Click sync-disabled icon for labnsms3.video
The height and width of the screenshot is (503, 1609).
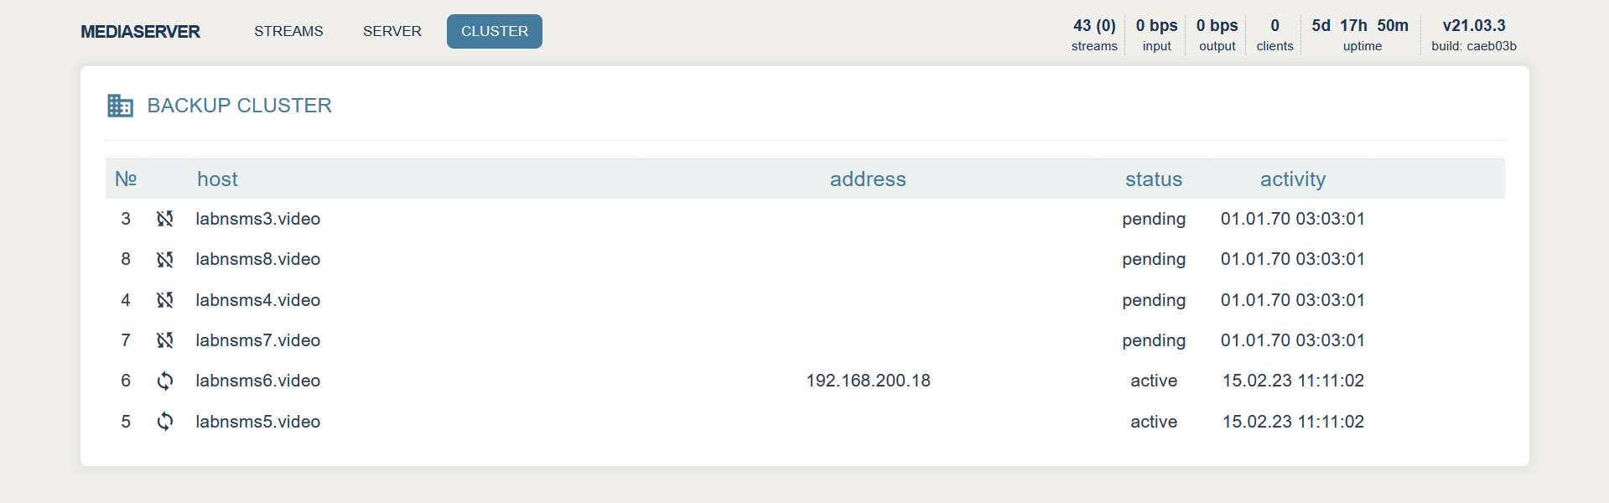(165, 219)
